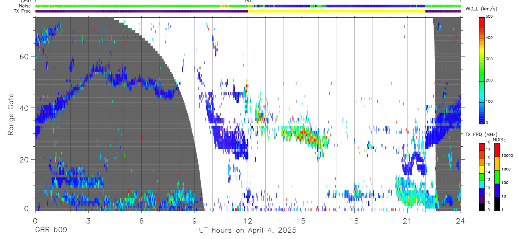Click x-axis hour label 12

click(x=248, y=221)
